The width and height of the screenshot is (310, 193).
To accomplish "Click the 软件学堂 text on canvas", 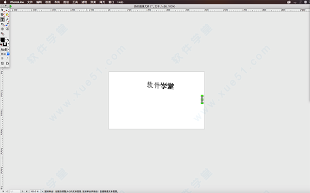I will coord(161,86).
